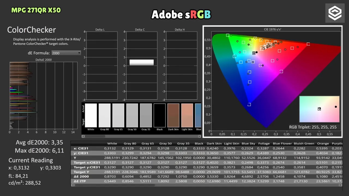
Task: Click the 'Current Reading' heading
Action: [x=31, y=160]
